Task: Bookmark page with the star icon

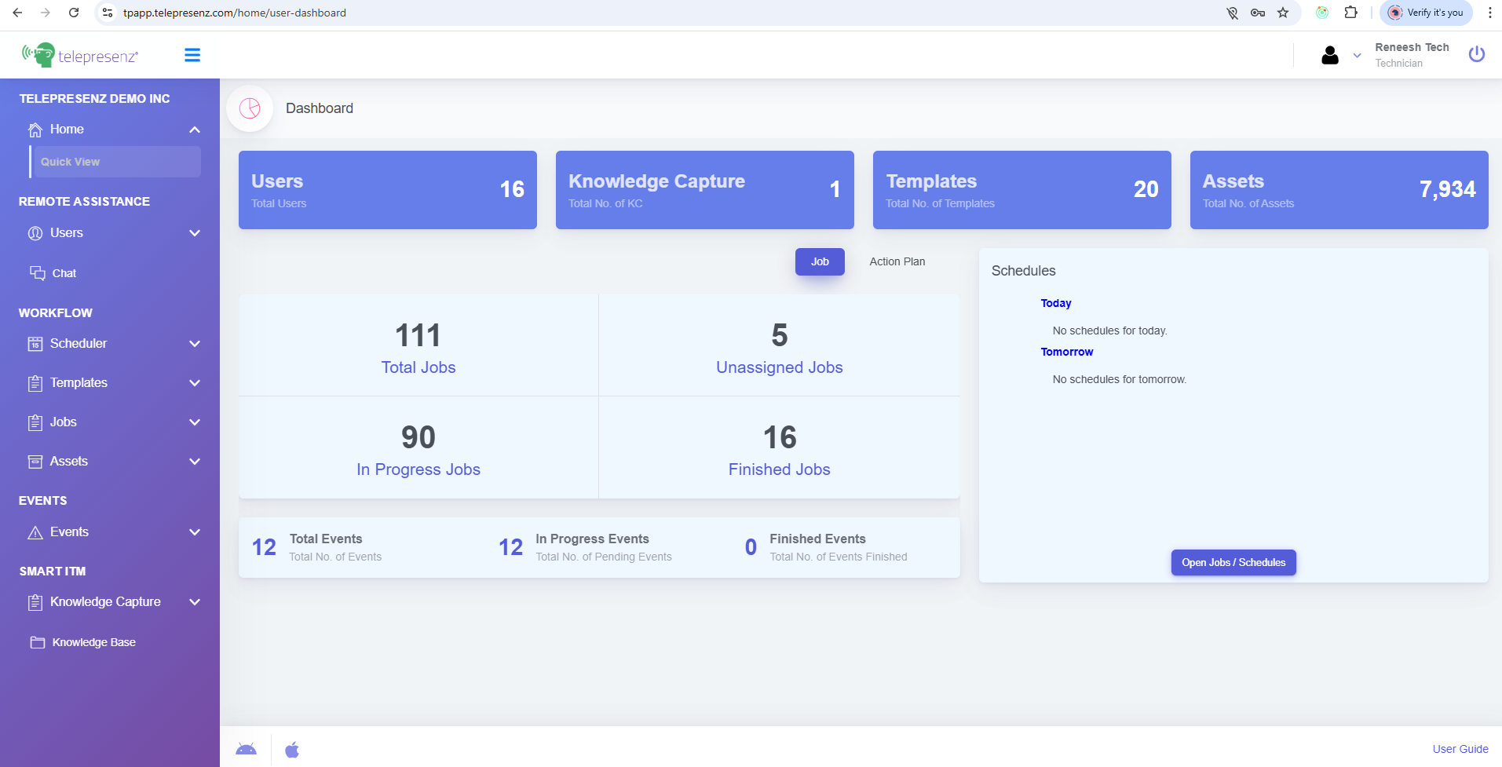Action: [x=1283, y=13]
